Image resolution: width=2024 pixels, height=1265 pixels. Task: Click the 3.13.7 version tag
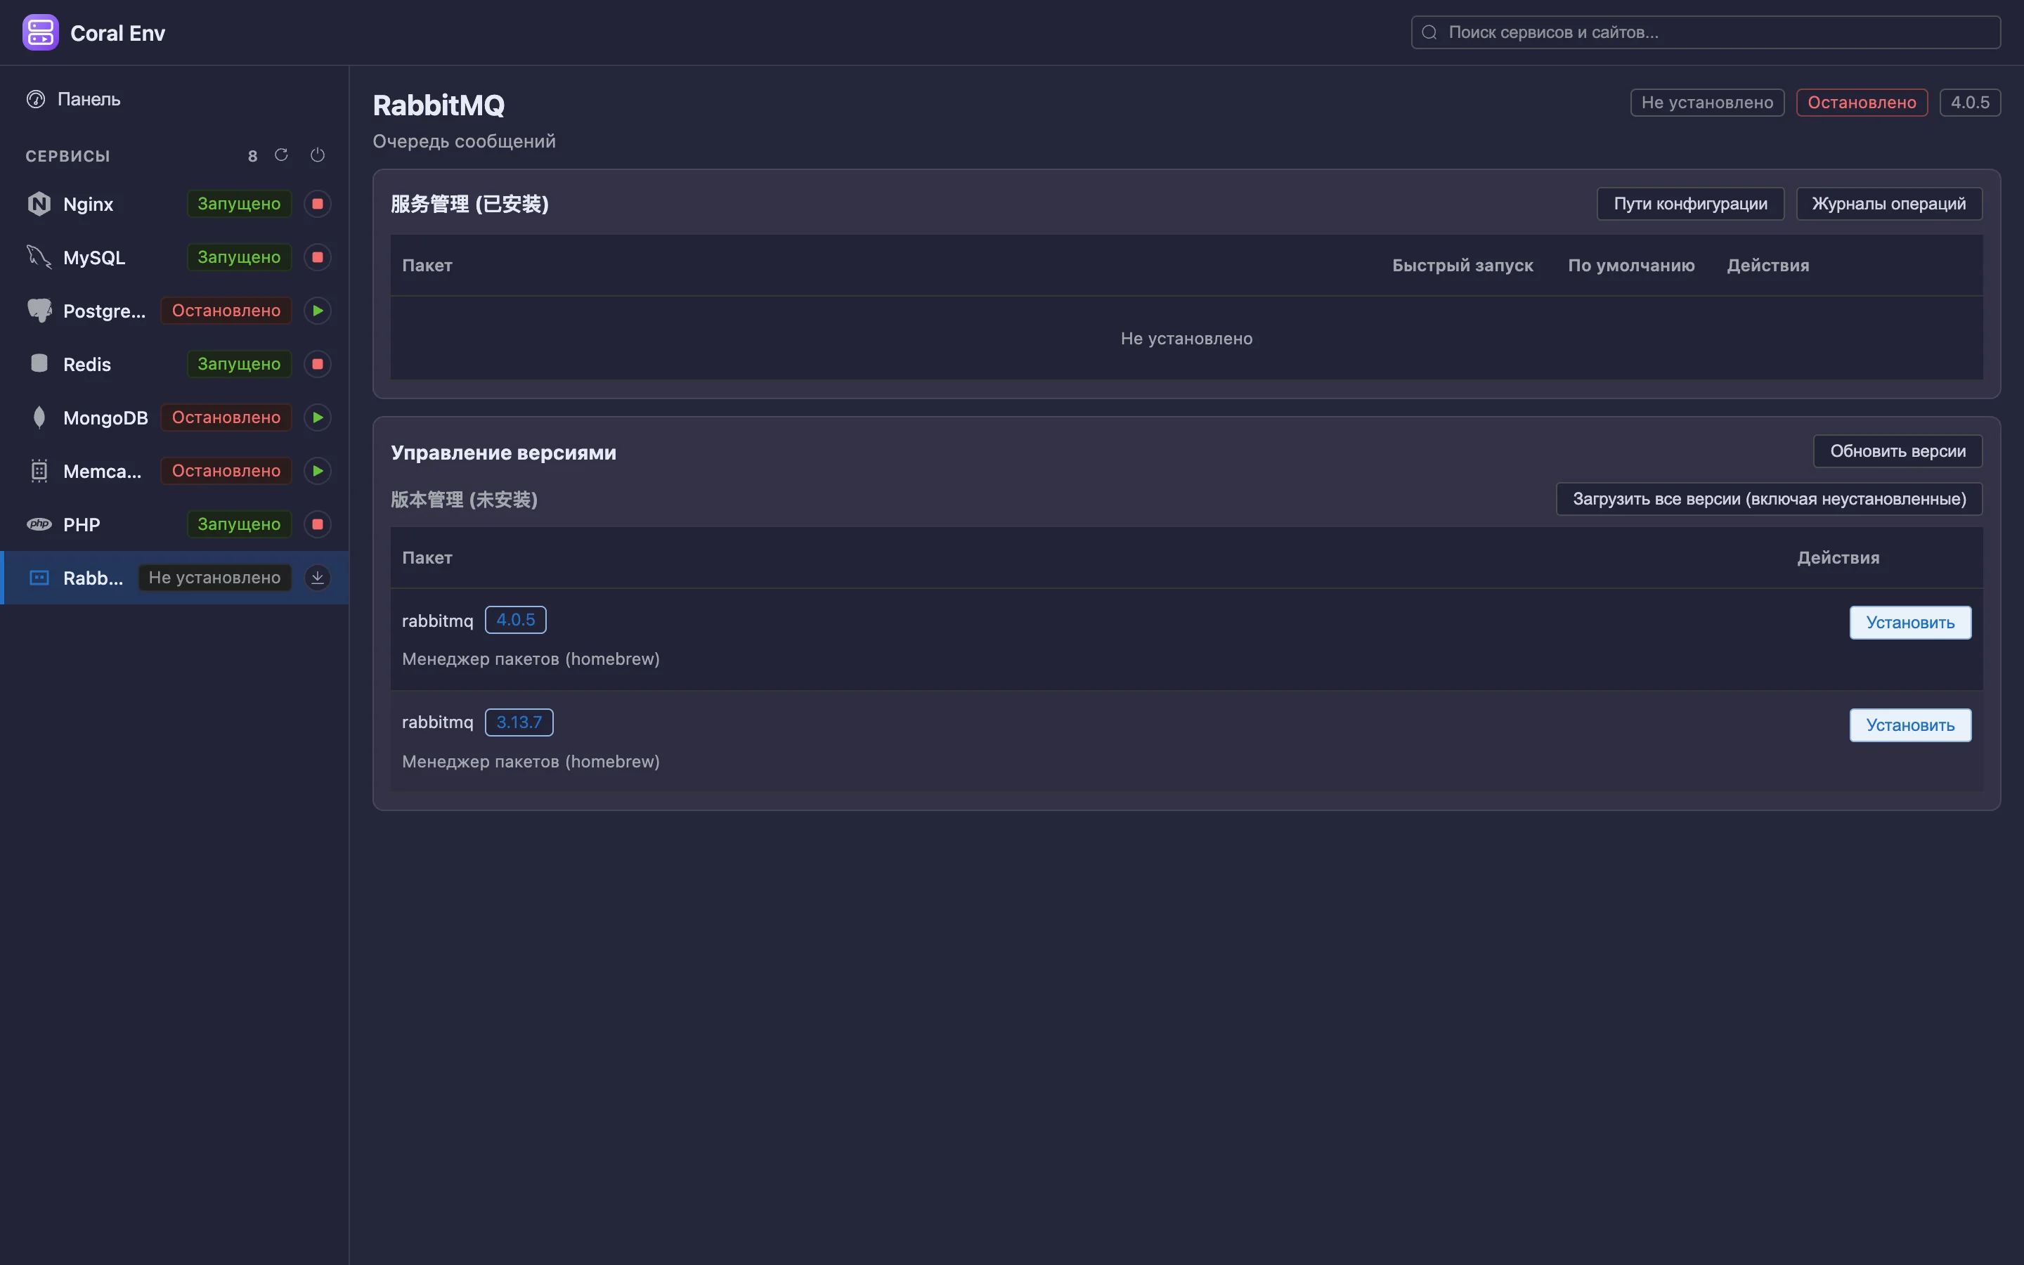519,722
